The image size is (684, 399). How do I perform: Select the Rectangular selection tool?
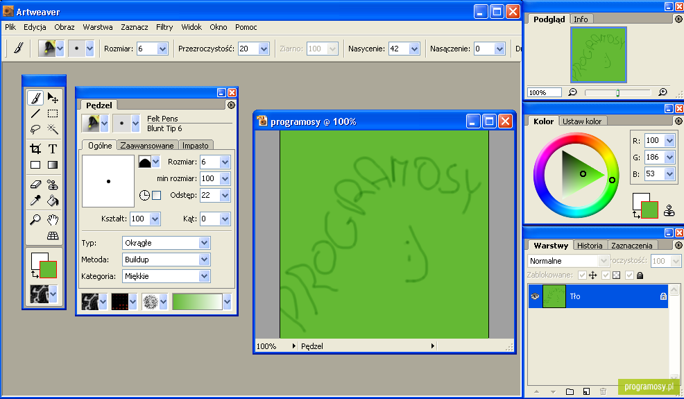pos(53,114)
